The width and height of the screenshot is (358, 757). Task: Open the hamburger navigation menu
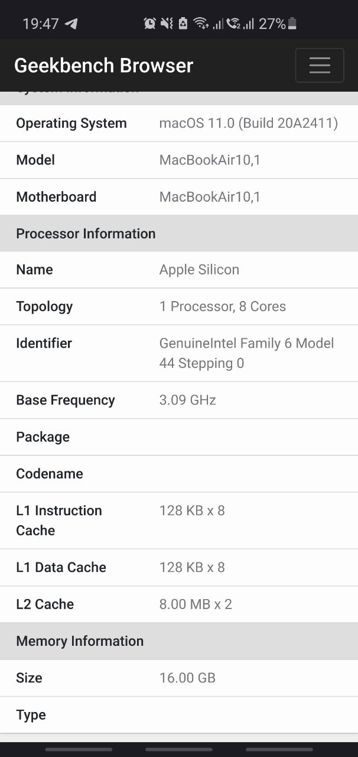click(x=320, y=65)
